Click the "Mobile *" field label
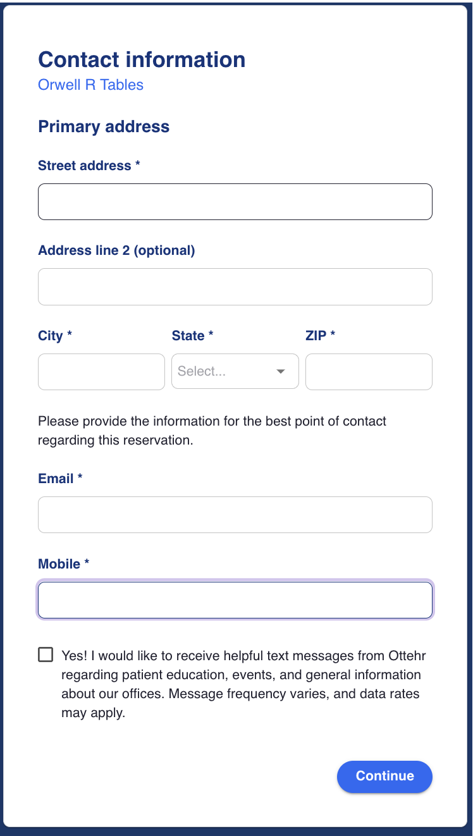This screenshot has height=836, width=473. [63, 564]
